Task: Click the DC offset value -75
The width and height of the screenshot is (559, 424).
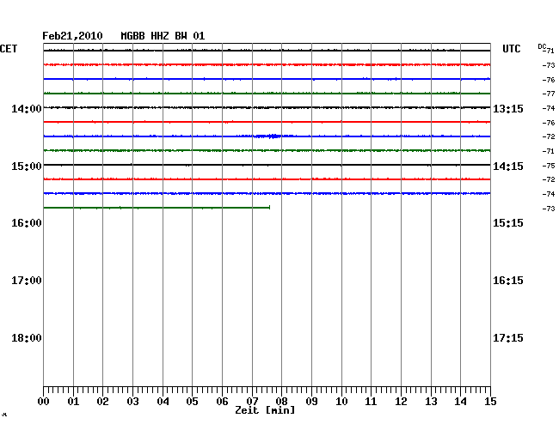Action: [549, 166]
